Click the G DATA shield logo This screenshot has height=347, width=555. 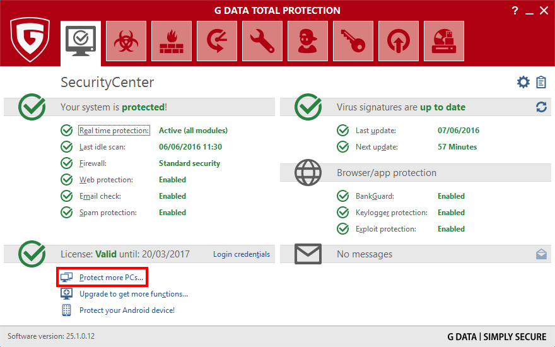[x=30, y=40]
